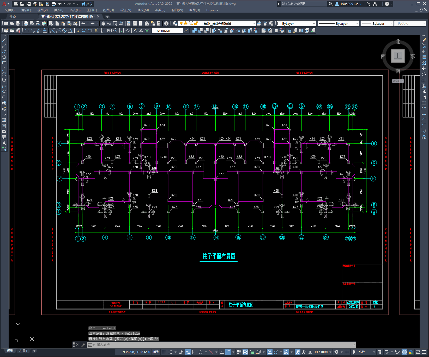Select the Hatch tool in draw toolbar
The width and height of the screenshot is (429, 357).
pos(4,120)
